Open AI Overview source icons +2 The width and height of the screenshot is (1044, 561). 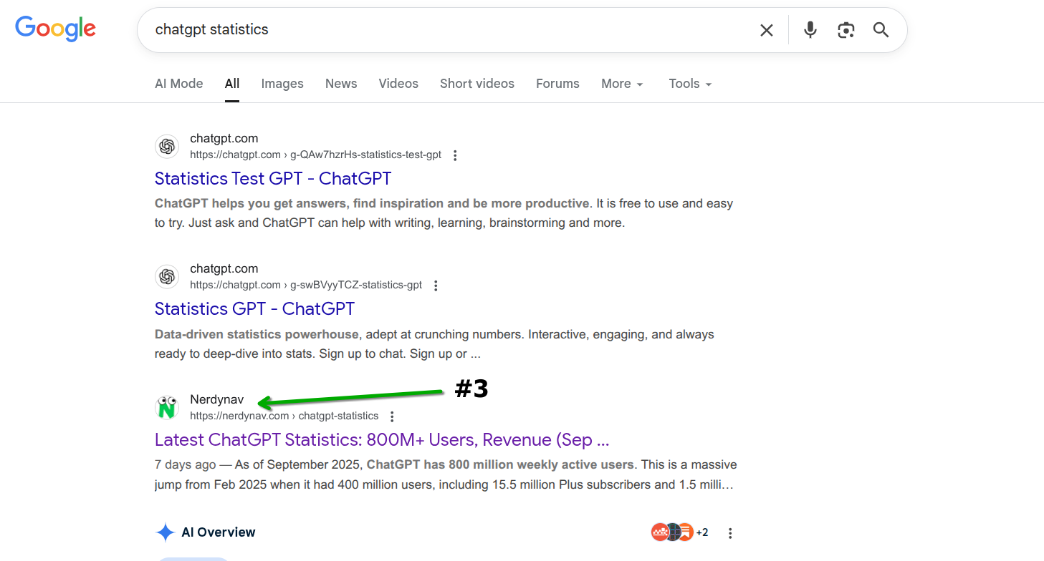point(679,532)
